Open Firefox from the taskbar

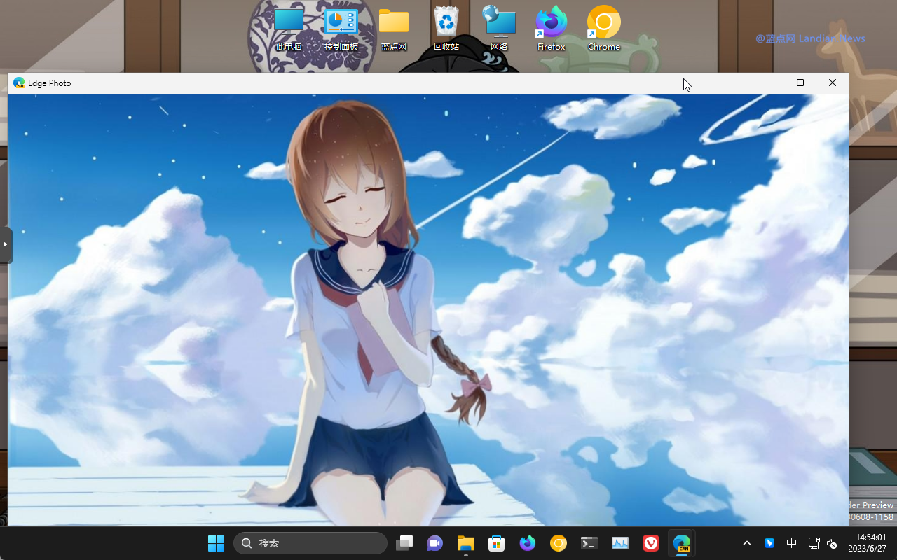point(528,543)
